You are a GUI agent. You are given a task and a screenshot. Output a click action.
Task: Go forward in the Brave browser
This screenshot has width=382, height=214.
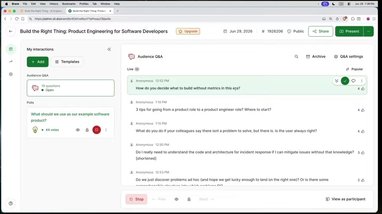pyautogui.click(x=11, y=19)
